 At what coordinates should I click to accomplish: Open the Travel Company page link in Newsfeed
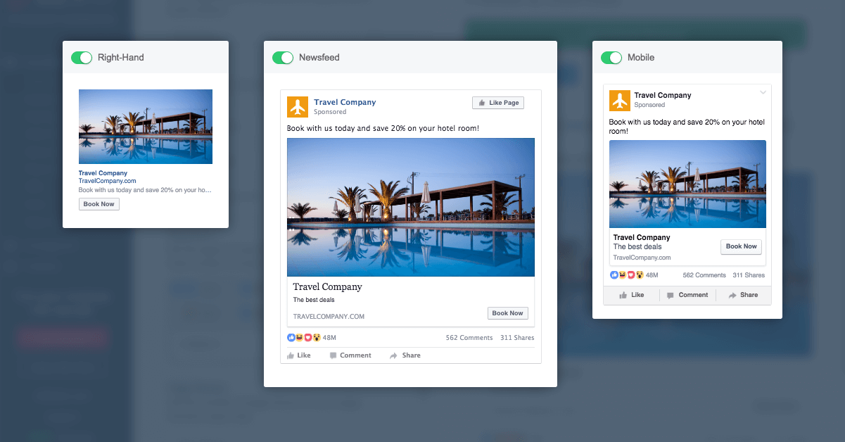[345, 102]
